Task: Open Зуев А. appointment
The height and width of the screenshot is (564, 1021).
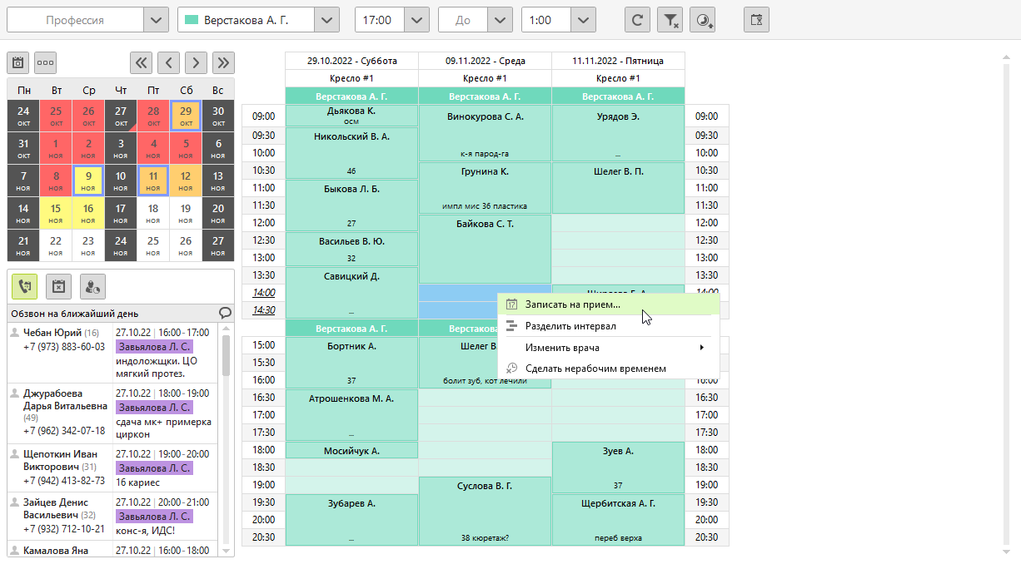Action: tap(618, 468)
